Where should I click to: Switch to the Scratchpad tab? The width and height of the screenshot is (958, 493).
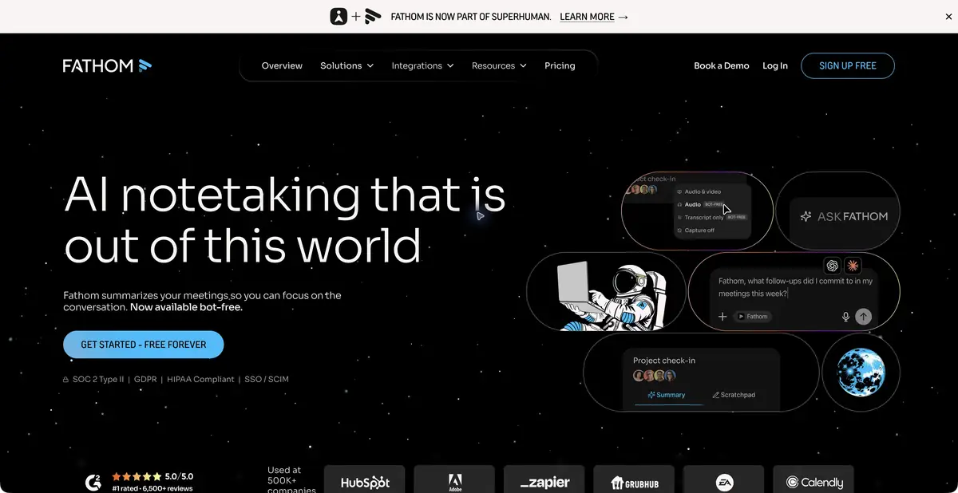(x=733, y=395)
